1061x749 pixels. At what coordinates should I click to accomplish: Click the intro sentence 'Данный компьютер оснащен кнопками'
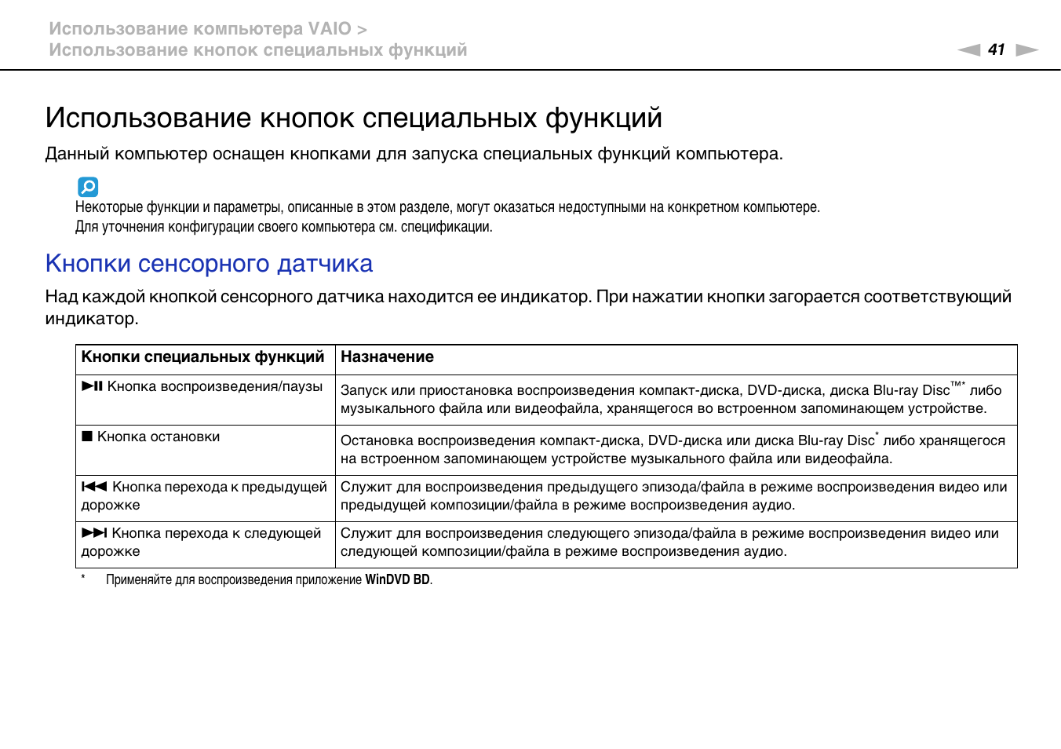coord(414,154)
